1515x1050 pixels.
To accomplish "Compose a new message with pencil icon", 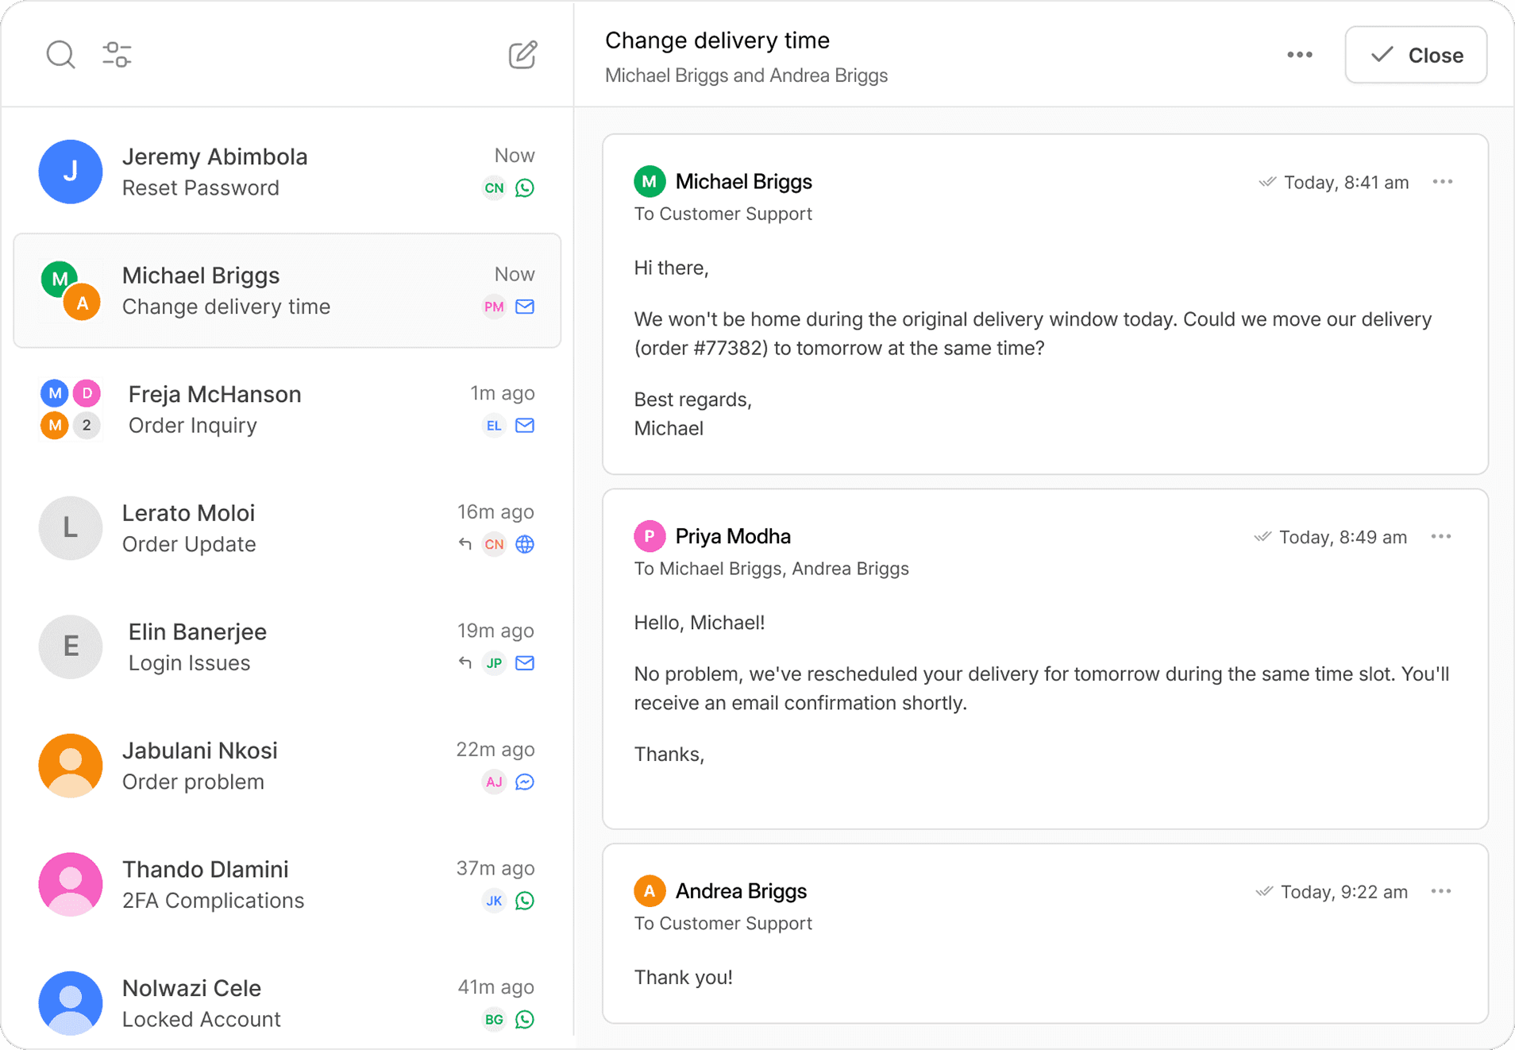I will tap(522, 55).
